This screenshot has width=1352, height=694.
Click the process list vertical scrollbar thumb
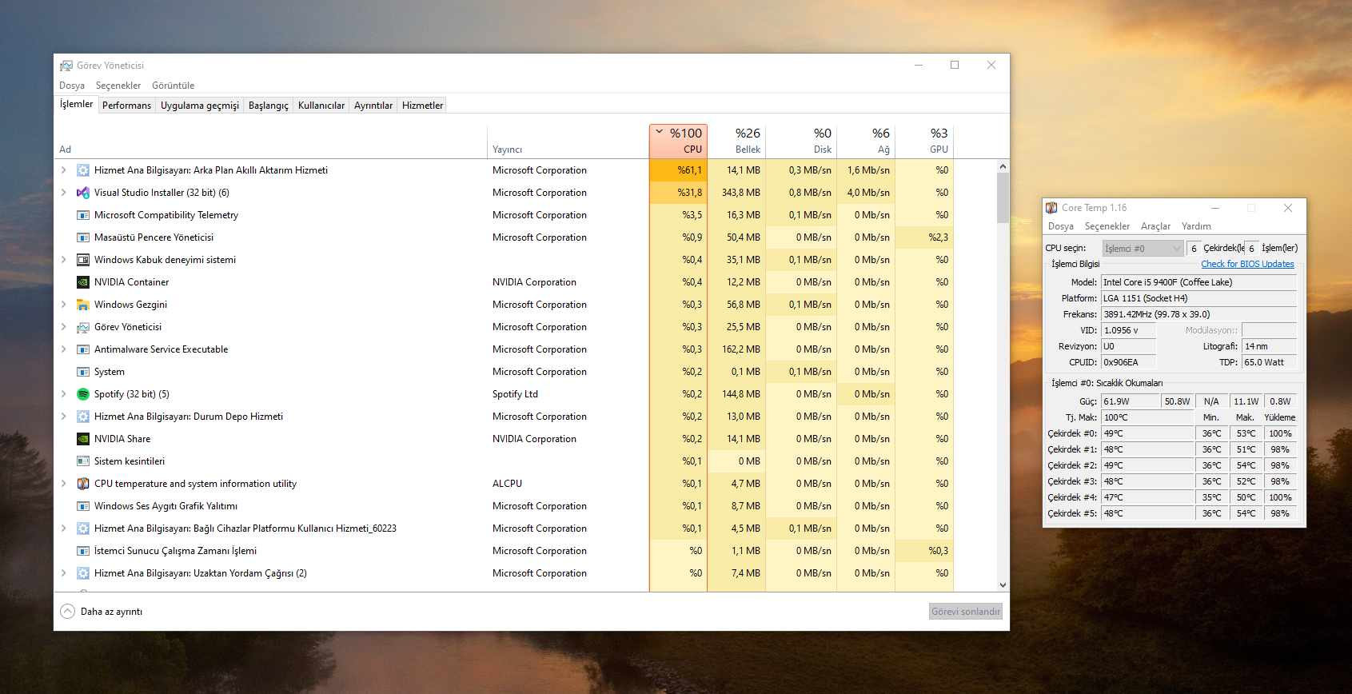tap(1003, 197)
